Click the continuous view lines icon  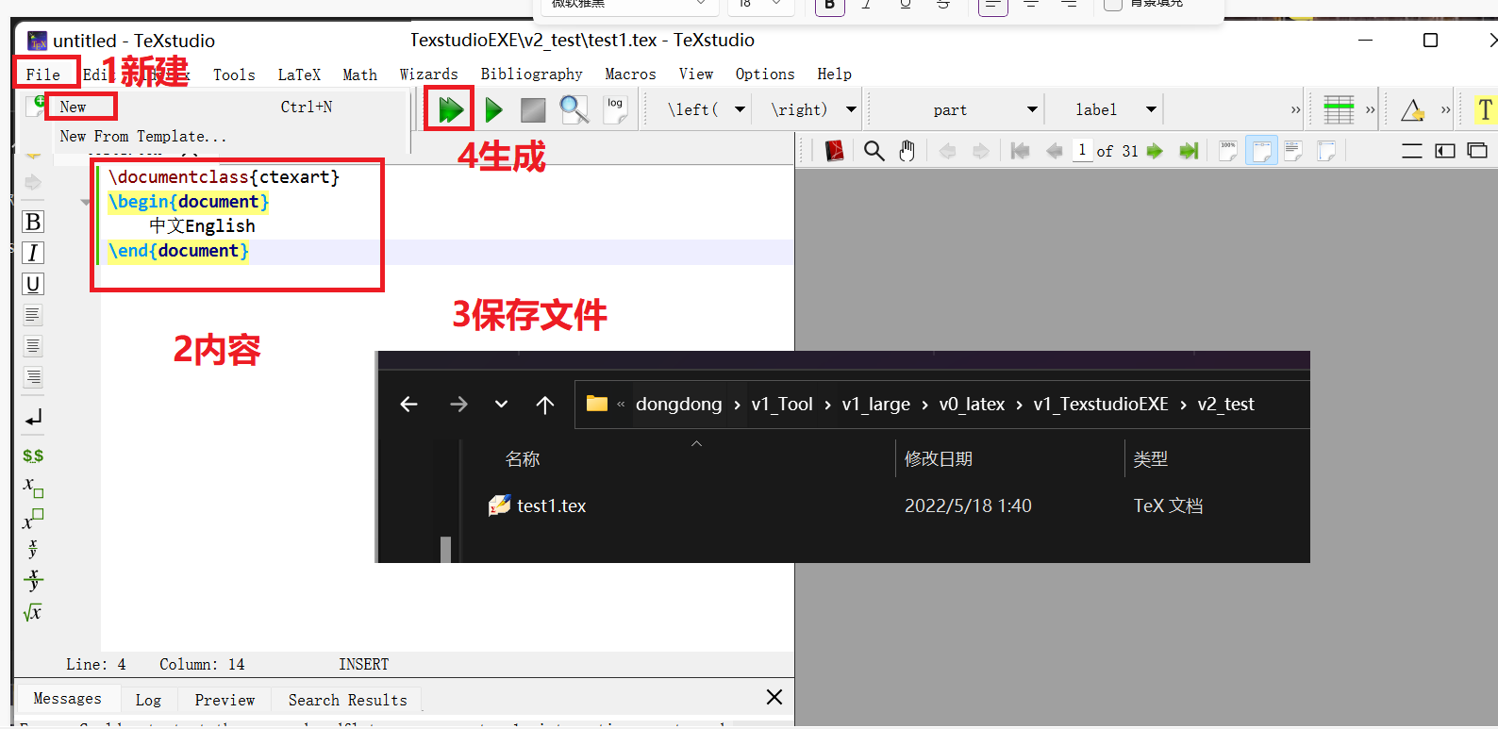(x=1412, y=151)
